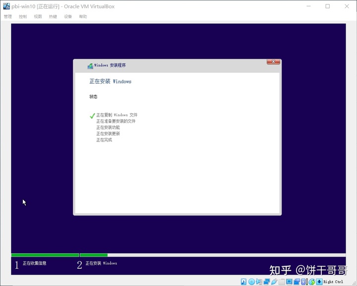The width and height of the screenshot is (357, 286).
Task: Maximize the VirtualBox window
Action: (x=327, y=6)
